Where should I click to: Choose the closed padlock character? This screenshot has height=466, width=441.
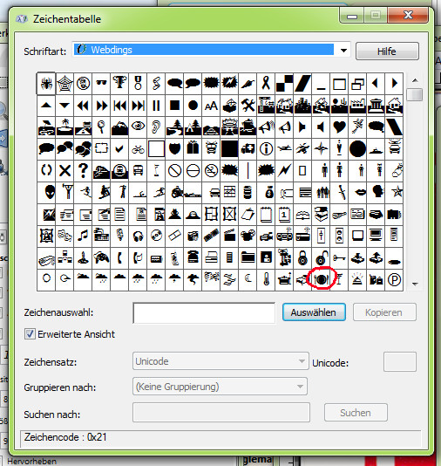point(302,258)
